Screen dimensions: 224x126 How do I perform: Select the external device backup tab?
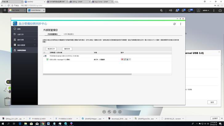point(52,34)
